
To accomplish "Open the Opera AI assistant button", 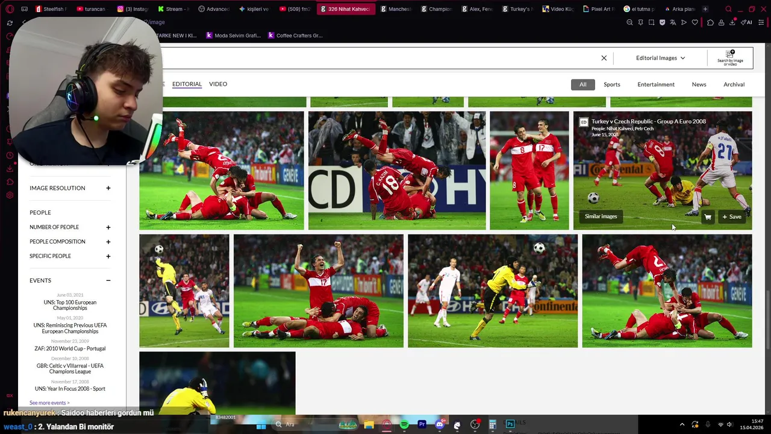I will 747,22.
